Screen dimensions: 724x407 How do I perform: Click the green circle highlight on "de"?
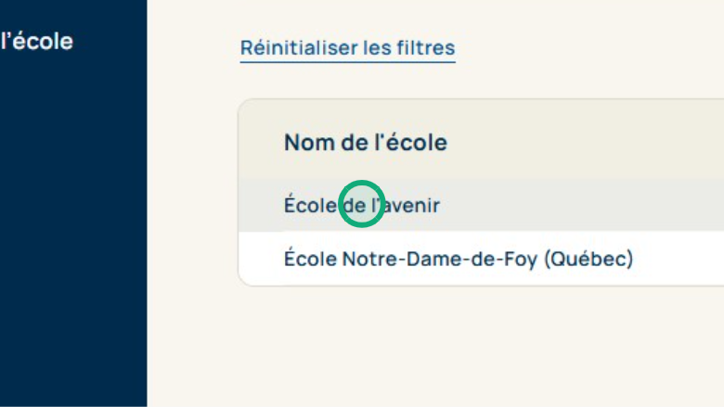coord(361,204)
